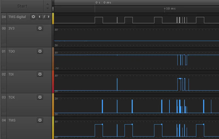Grab drag handle of analog TMS channel
This screenshot has height=139, width=219.
pos(4,136)
